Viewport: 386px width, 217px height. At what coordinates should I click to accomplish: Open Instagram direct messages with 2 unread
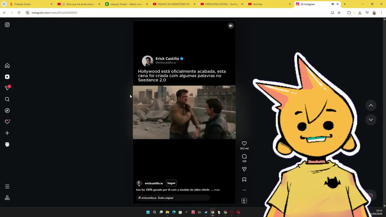click(x=8, y=88)
